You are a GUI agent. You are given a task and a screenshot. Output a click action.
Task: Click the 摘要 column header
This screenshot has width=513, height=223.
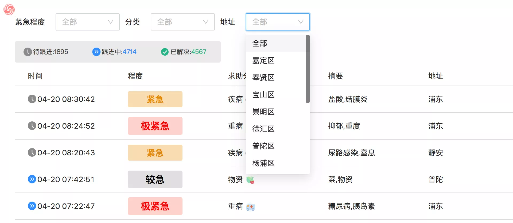[336, 76]
